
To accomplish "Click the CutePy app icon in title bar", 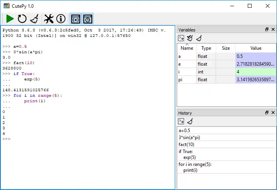I will click(x=7, y=6).
